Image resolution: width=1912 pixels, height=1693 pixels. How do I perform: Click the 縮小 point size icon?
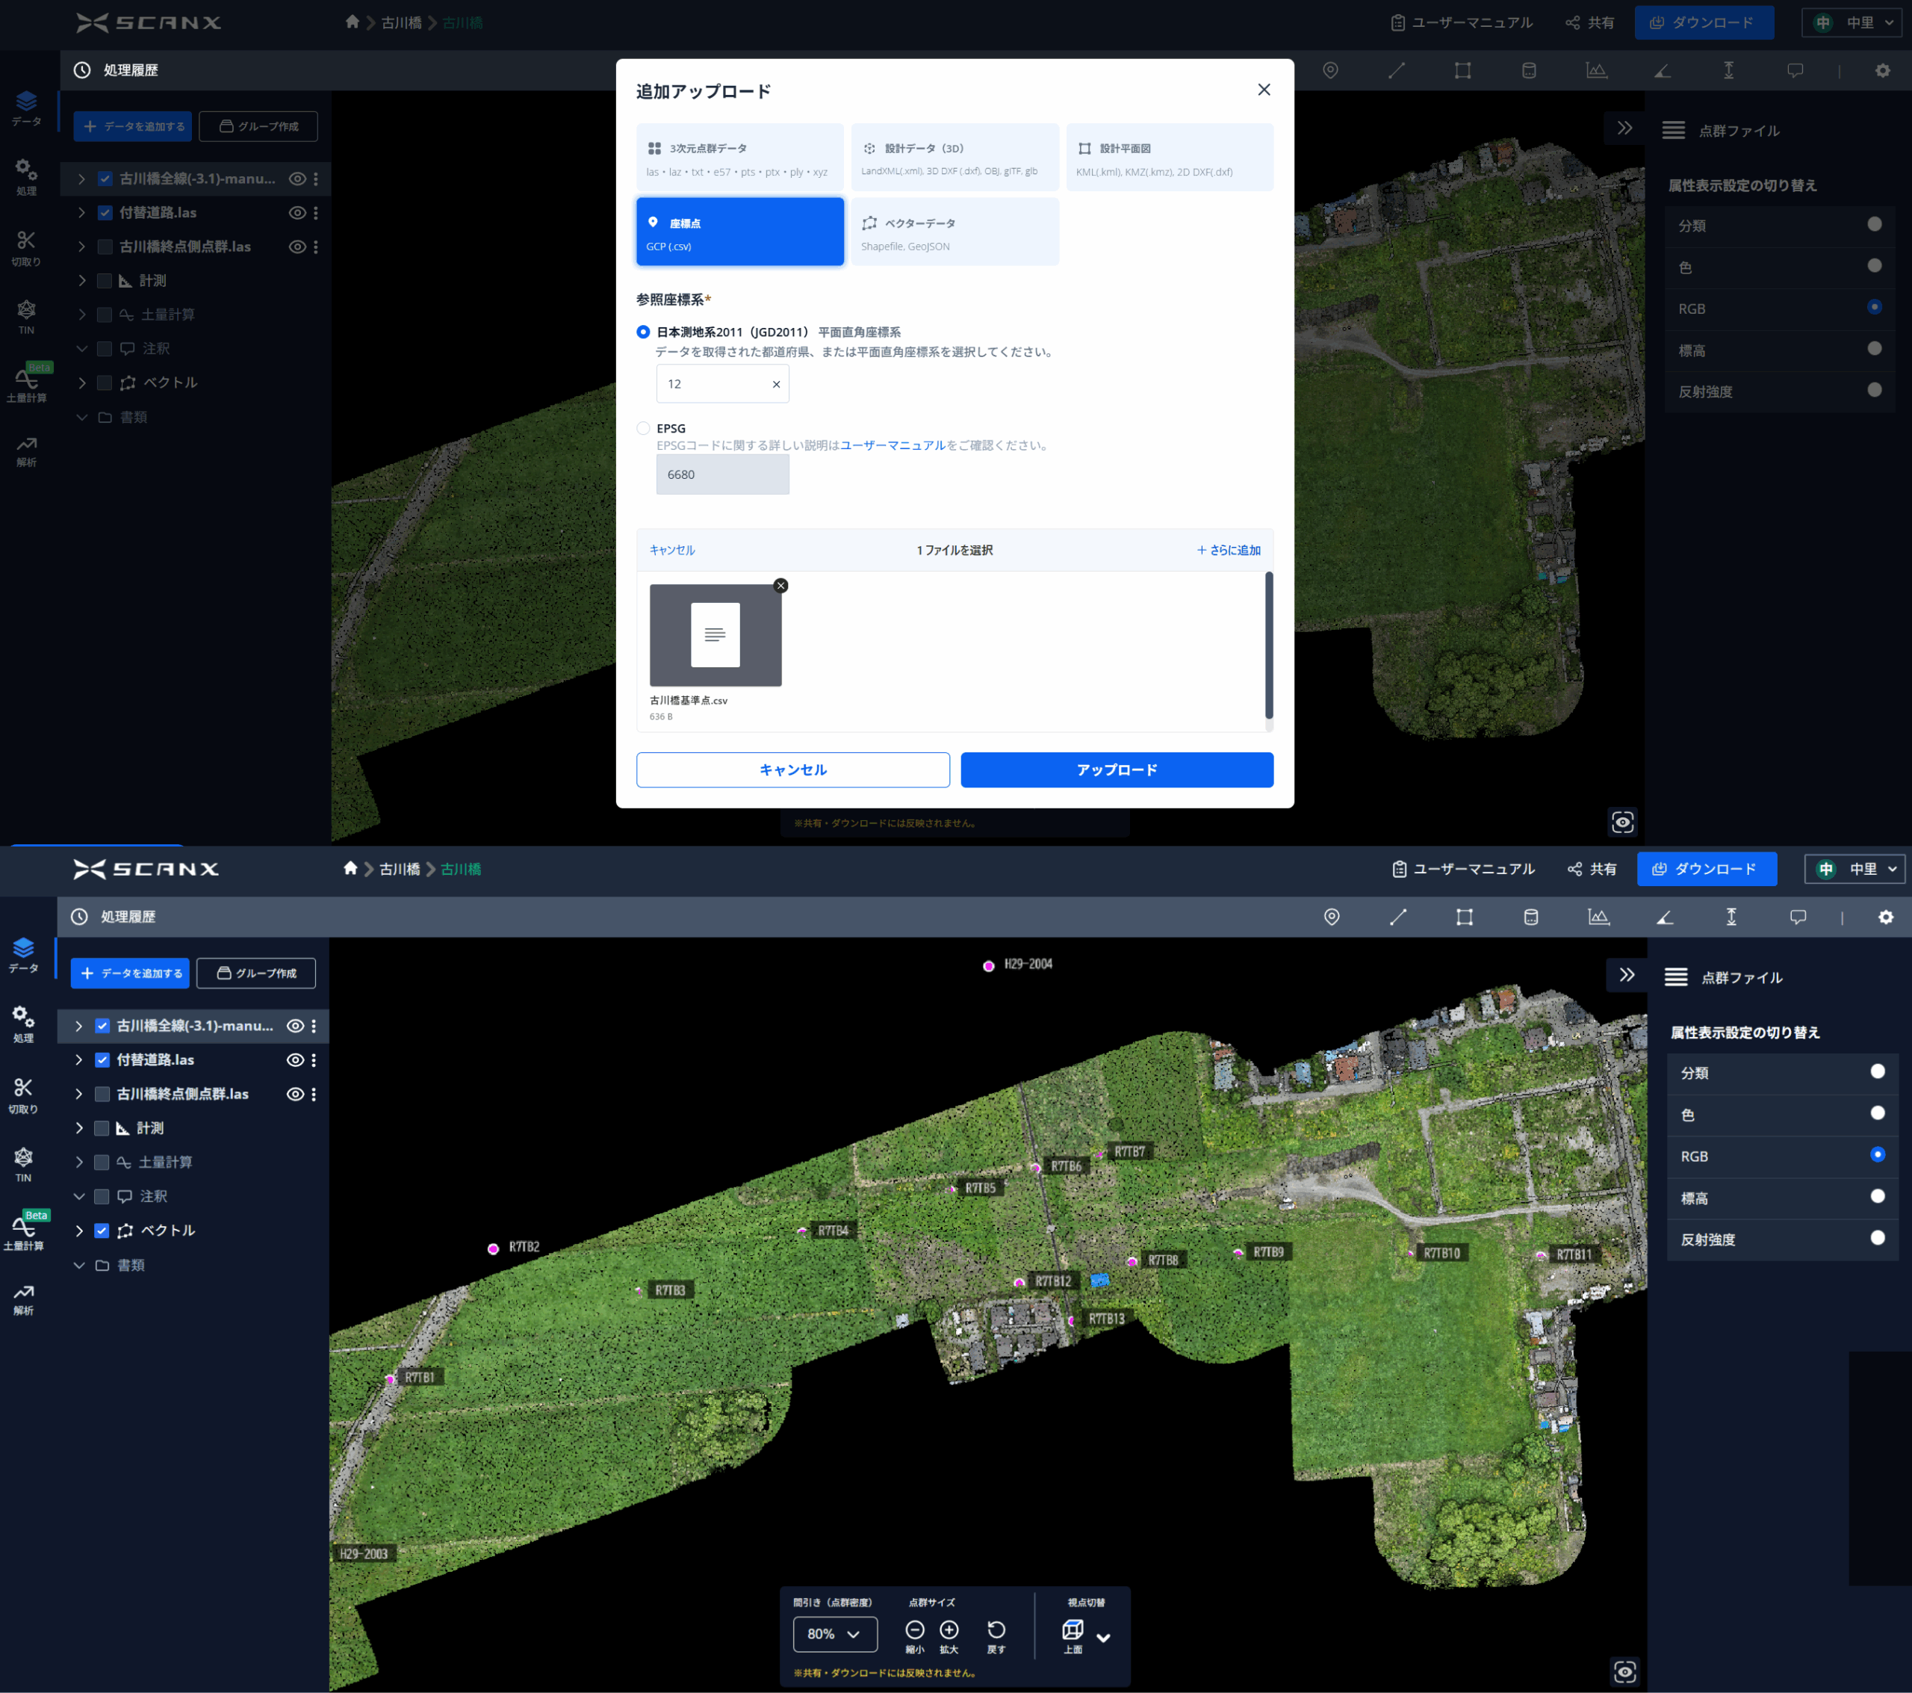[x=915, y=1629]
